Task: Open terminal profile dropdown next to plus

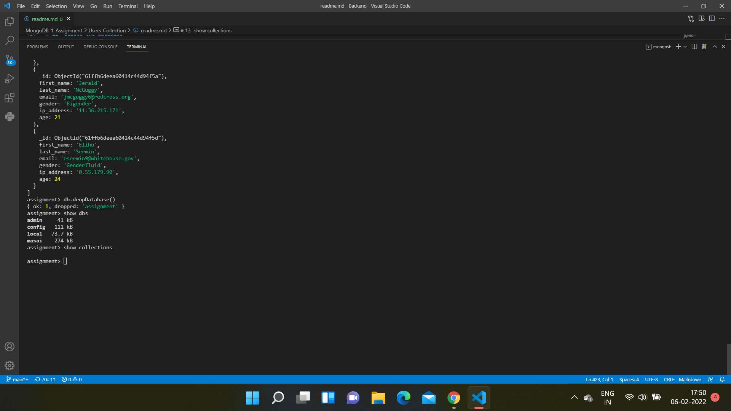Action: tap(685, 46)
